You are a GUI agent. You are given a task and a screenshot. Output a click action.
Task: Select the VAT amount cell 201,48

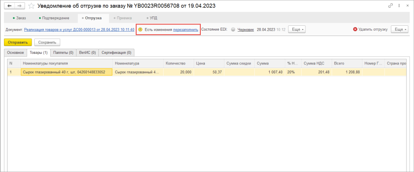pyautogui.click(x=317, y=72)
